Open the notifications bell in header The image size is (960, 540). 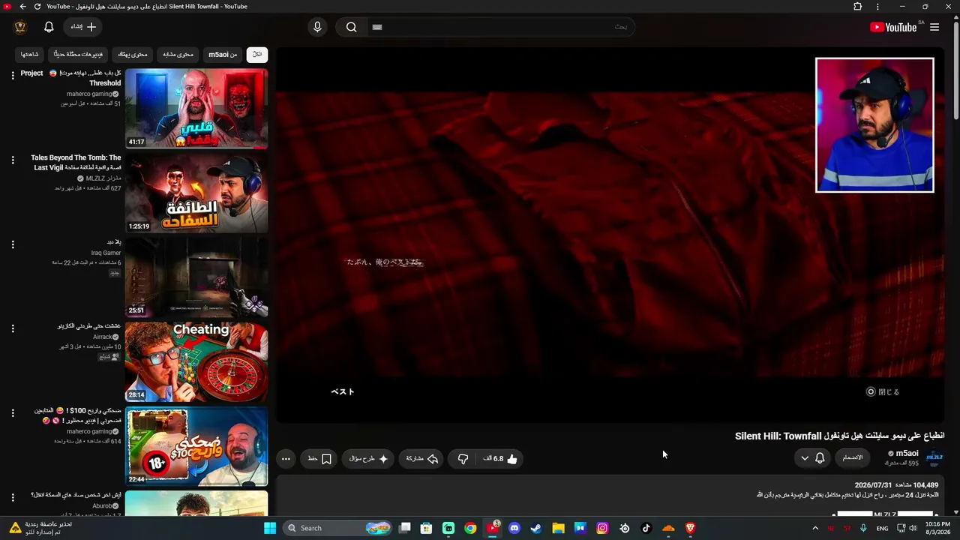click(49, 27)
